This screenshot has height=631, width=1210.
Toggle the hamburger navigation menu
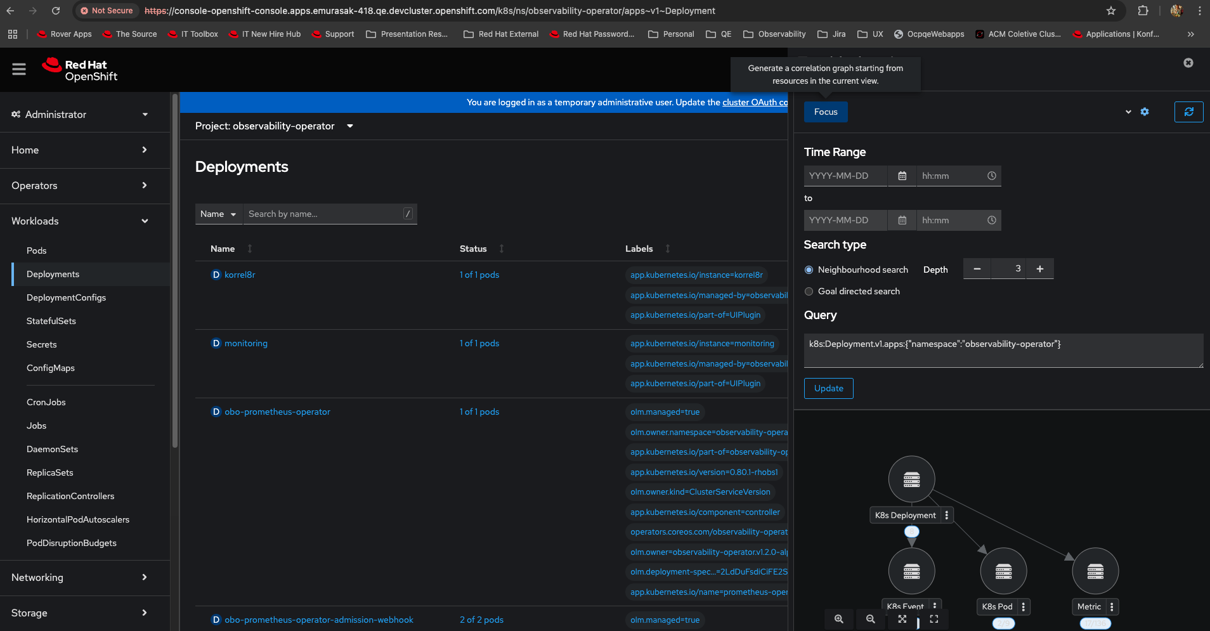[19, 69]
